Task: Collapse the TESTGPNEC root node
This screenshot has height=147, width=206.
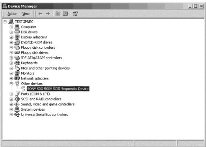Action: pyautogui.click(x=5, y=22)
